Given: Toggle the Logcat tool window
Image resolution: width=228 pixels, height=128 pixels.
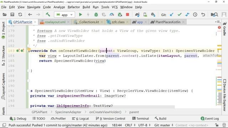Looking at the screenshot, I should pos(80,118).
